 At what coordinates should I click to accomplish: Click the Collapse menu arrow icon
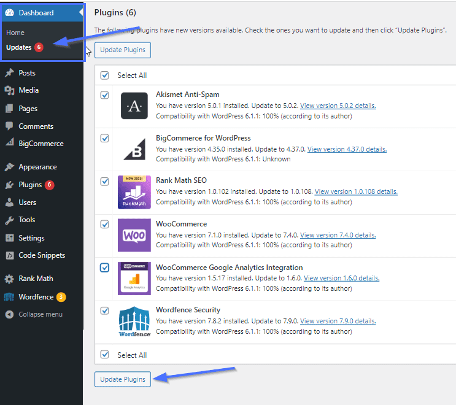point(9,314)
